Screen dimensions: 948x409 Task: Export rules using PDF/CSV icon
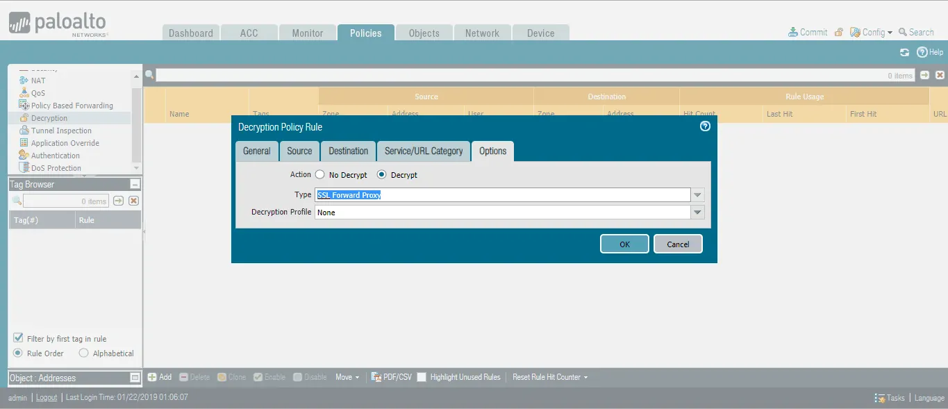tap(376, 377)
